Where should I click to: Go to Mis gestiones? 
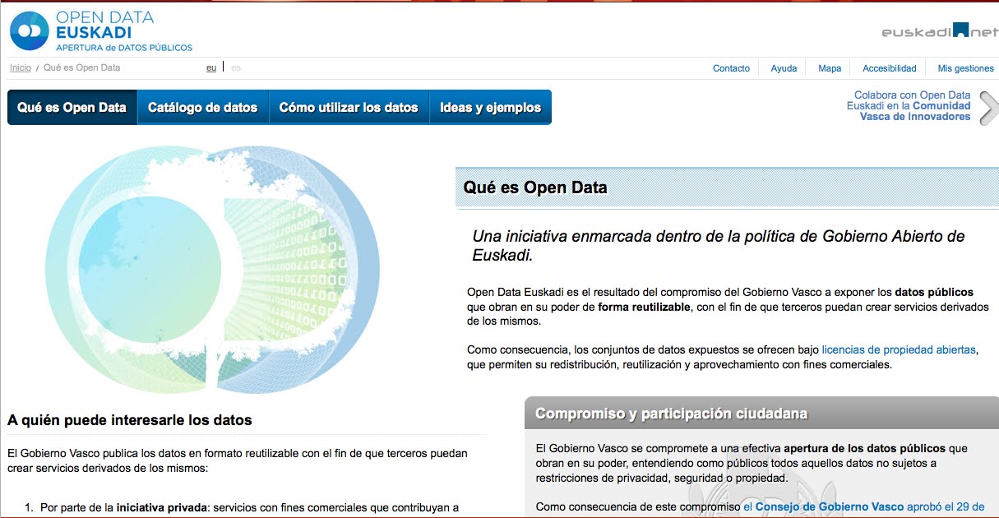(966, 68)
